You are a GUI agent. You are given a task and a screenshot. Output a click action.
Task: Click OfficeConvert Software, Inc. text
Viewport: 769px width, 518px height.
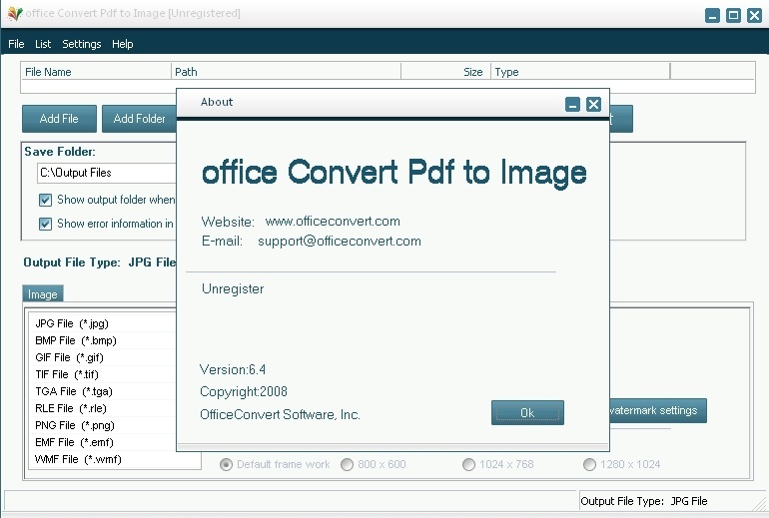(x=280, y=414)
